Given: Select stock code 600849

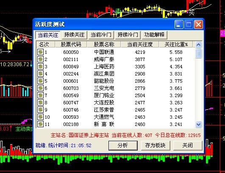Looking at the screenshot, I should point(71,67).
